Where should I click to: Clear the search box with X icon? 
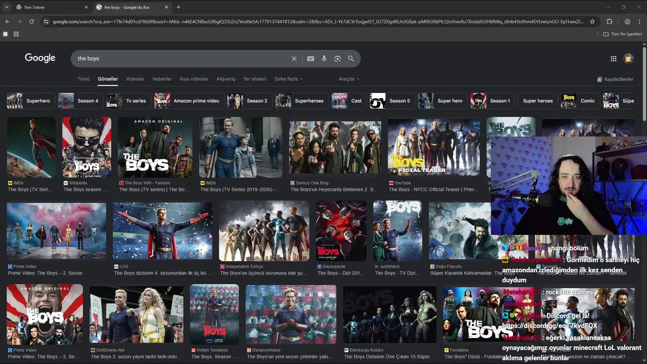tap(294, 59)
